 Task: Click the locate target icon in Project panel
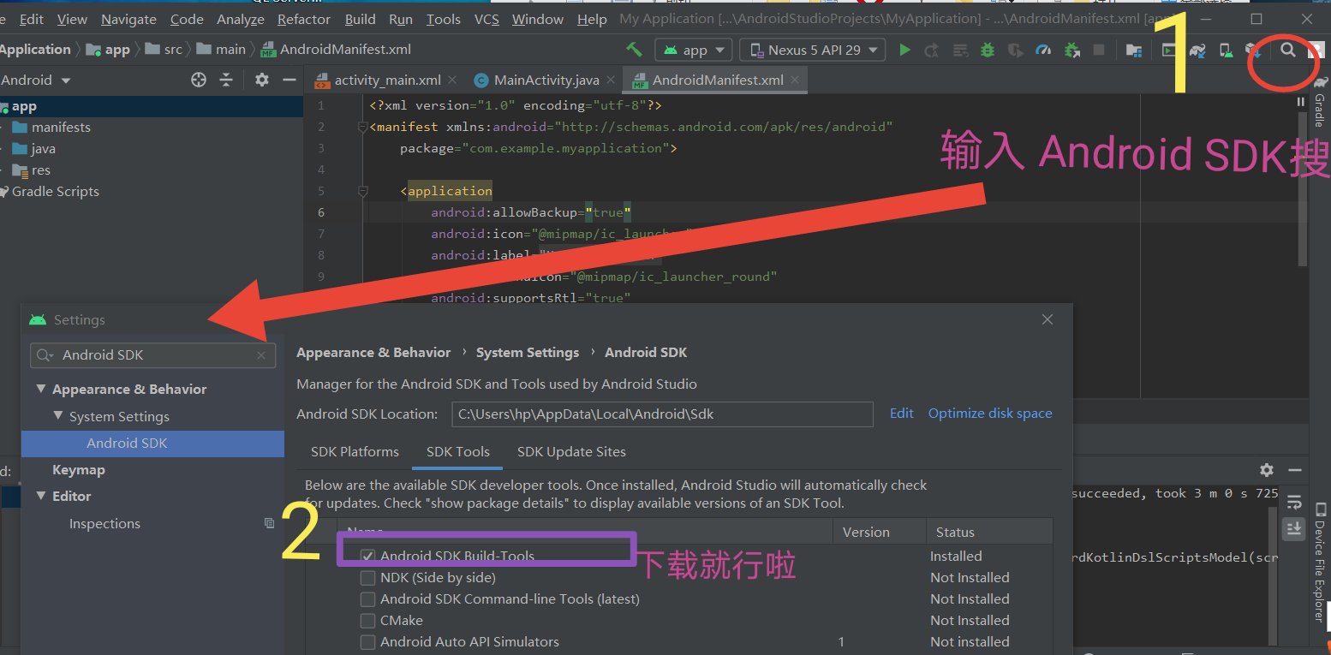click(x=199, y=80)
